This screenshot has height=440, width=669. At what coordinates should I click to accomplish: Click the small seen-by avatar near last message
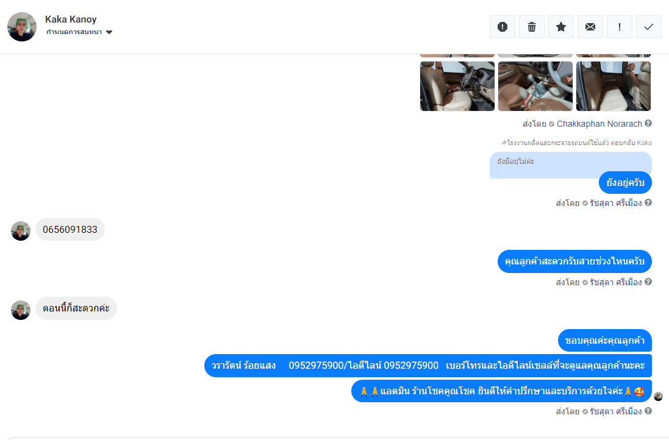pyautogui.click(x=659, y=397)
